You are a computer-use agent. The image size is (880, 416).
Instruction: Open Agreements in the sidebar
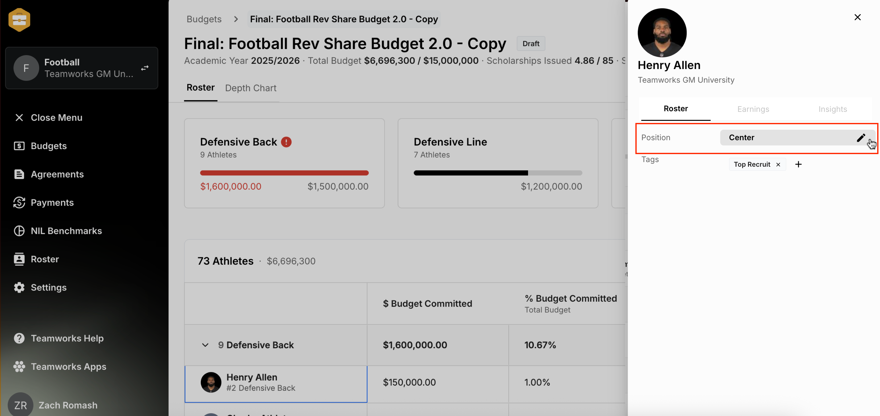click(x=48, y=174)
